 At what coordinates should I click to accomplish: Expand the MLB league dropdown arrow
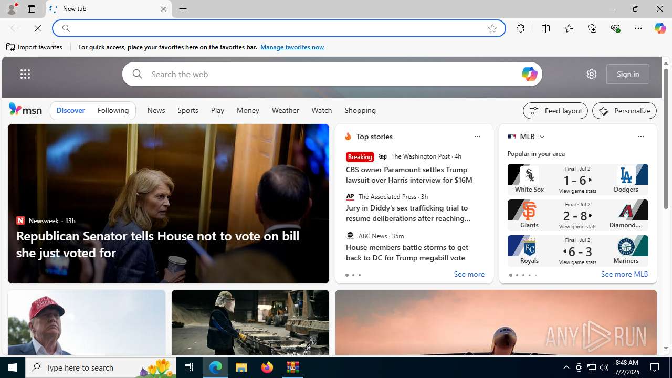[x=542, y=136]
